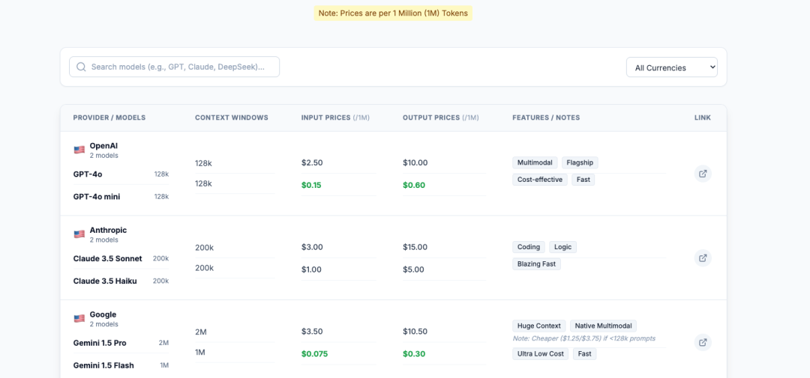Screen dimensions: 810x378
Task: Click the Multimodal tag
Action: [x=535, y=163]
